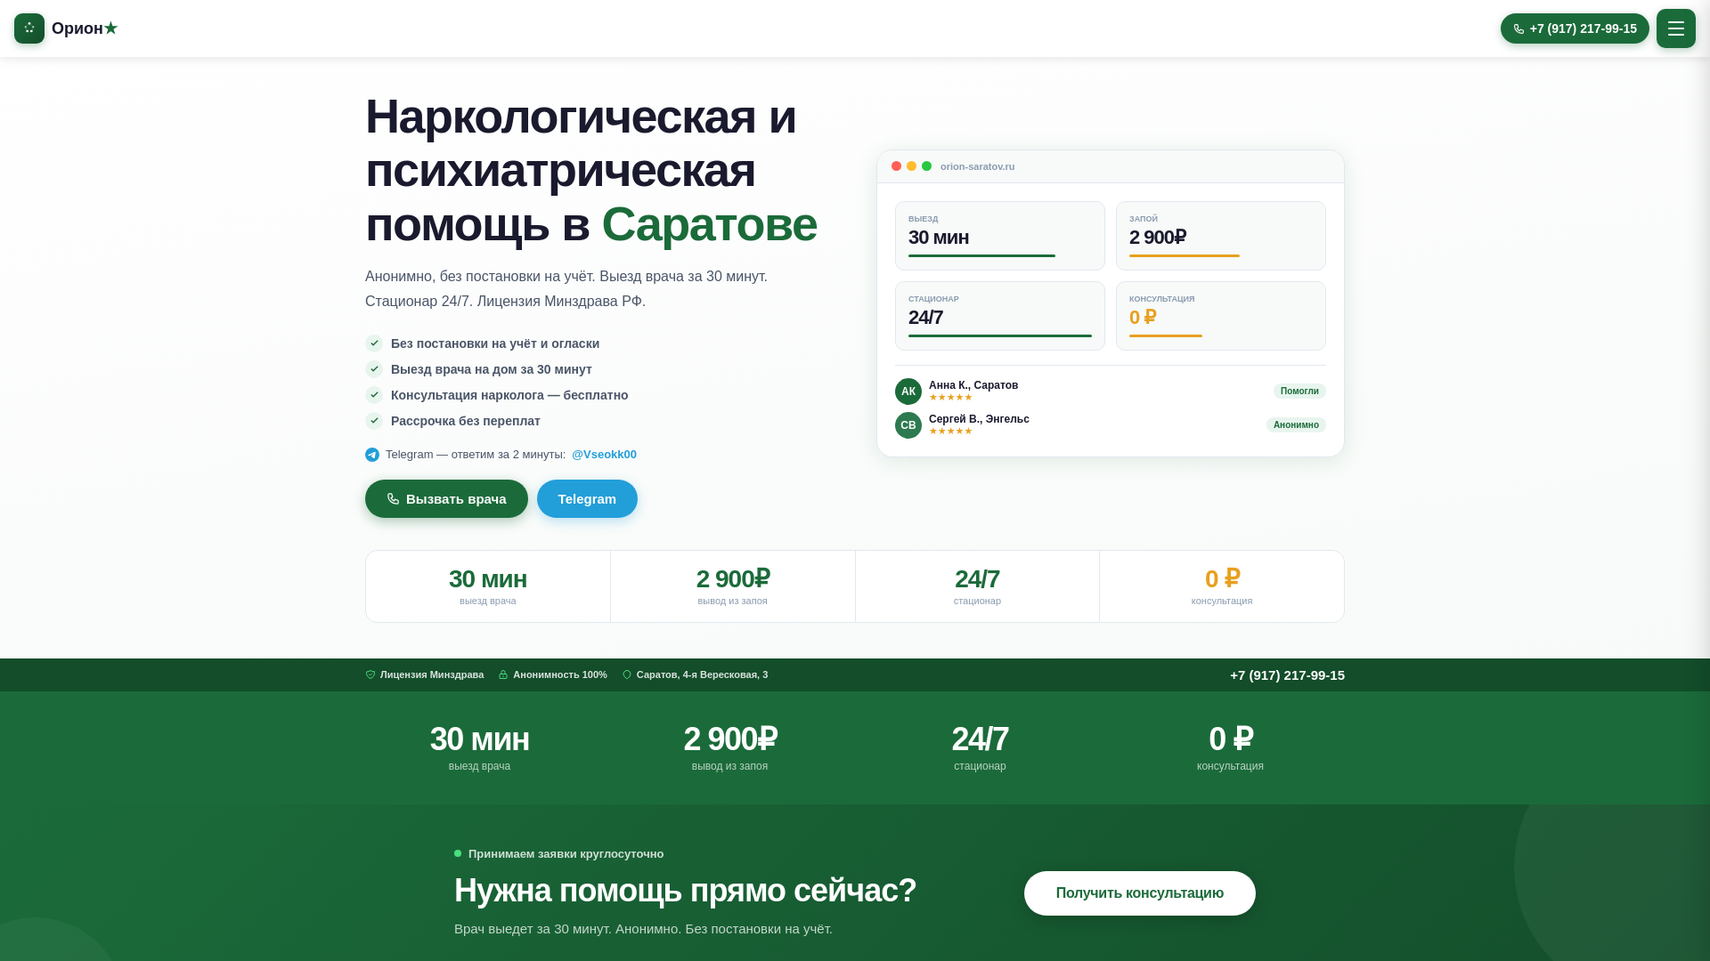Open the hamburger menu button

click(1676, 28)
